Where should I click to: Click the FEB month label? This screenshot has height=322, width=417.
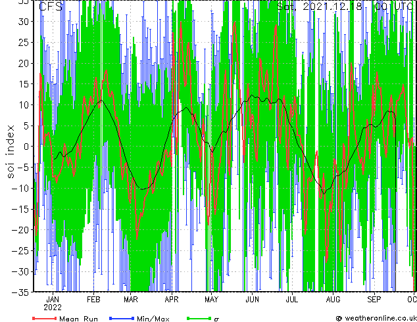point(93,300)
